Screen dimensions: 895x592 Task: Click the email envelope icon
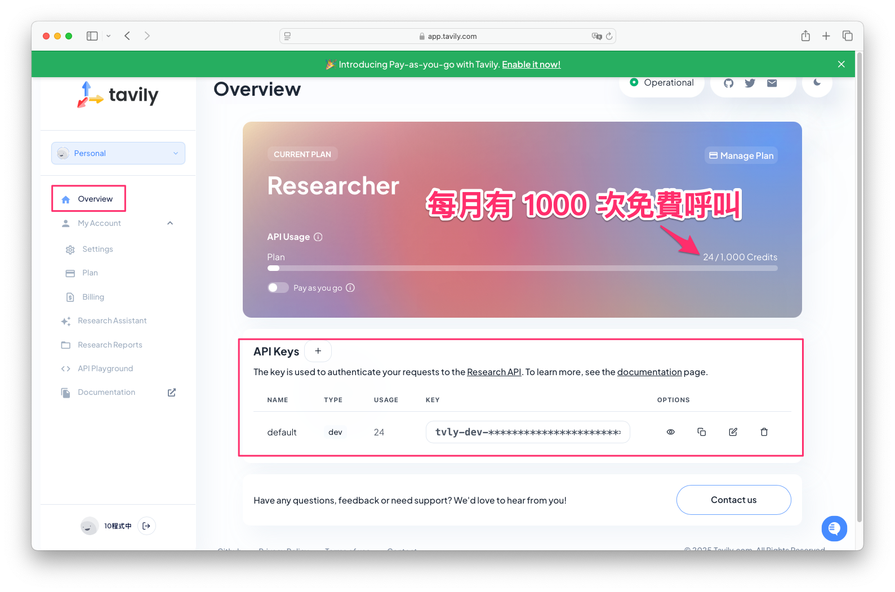772,83
